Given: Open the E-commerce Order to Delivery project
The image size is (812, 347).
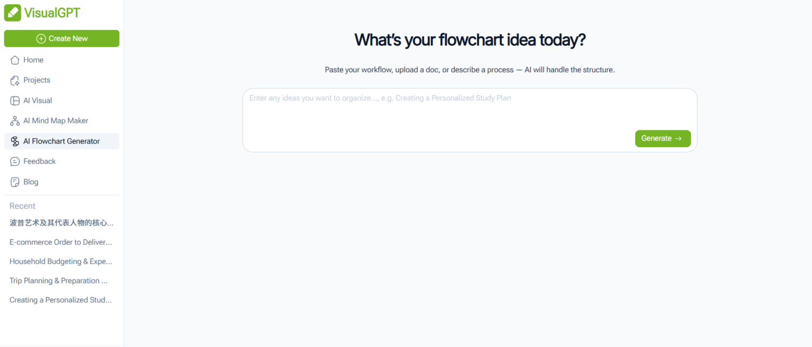Looking at the screenshot, I should 60,242.
